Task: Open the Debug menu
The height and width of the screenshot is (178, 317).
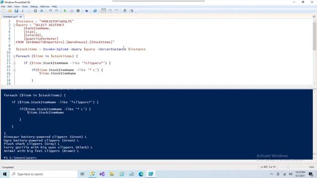Action: tap(34, 6)
